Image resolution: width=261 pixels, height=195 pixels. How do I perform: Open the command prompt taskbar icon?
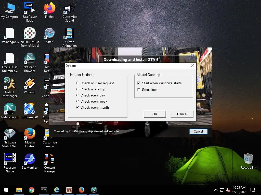pos(44,190)
